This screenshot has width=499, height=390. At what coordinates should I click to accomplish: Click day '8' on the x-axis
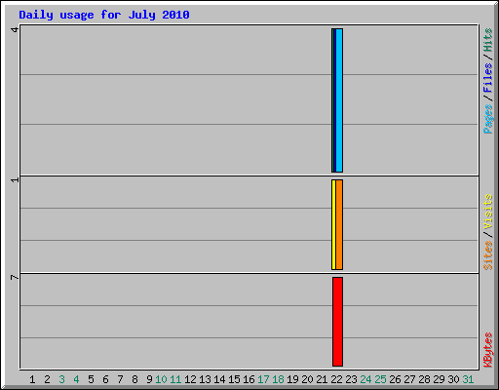point(134,379)
